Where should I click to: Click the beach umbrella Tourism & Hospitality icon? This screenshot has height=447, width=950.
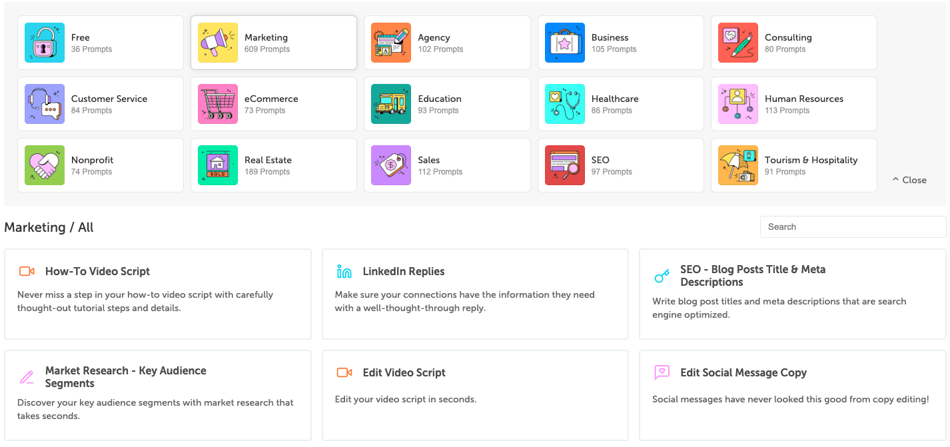coord(738,165)
